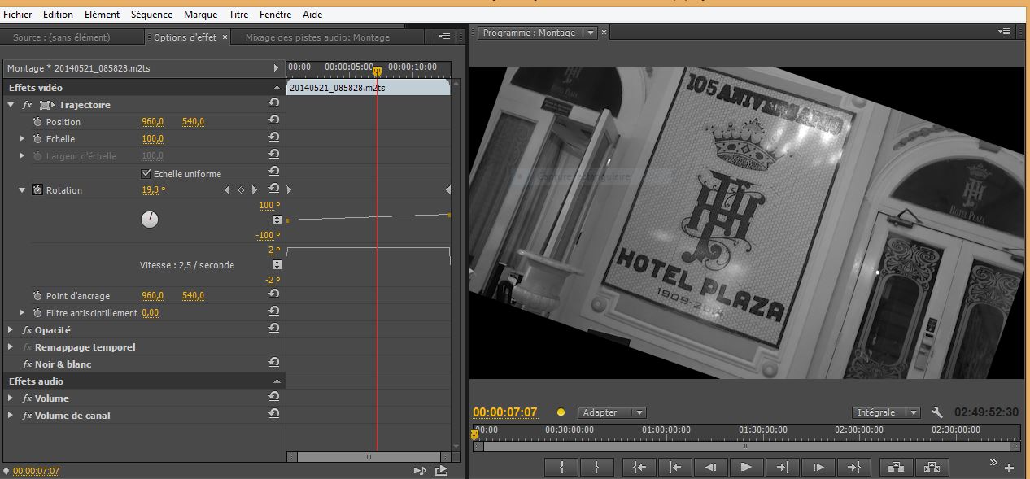
Task: Toggle the Trajectoire fx effect switch
Action: 27,105
